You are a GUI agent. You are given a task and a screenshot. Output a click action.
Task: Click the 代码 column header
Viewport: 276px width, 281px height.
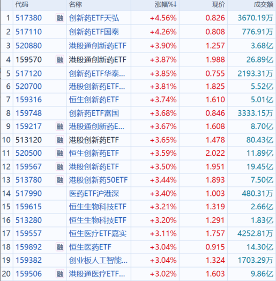point(22,4)
